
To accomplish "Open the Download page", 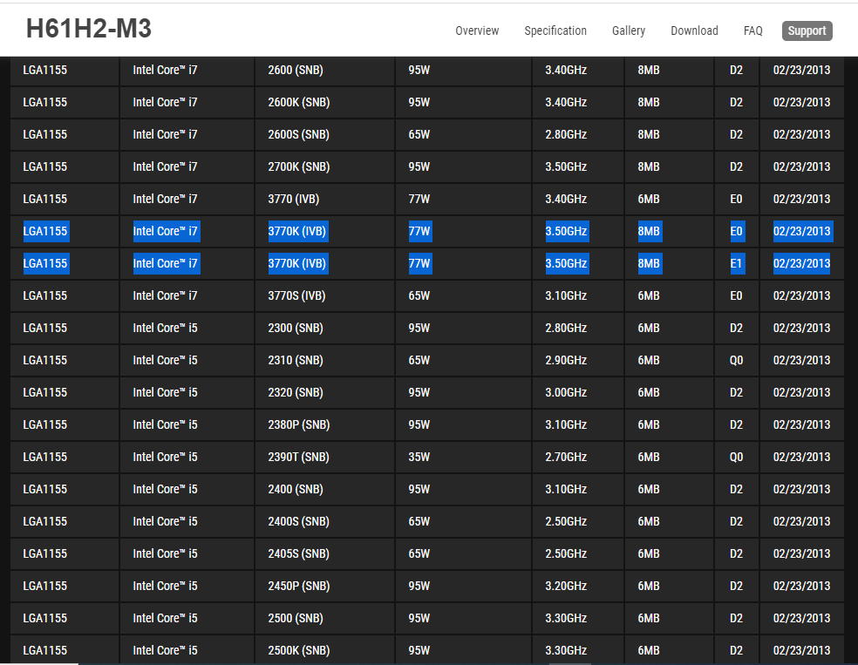I will tap(694, 31).
